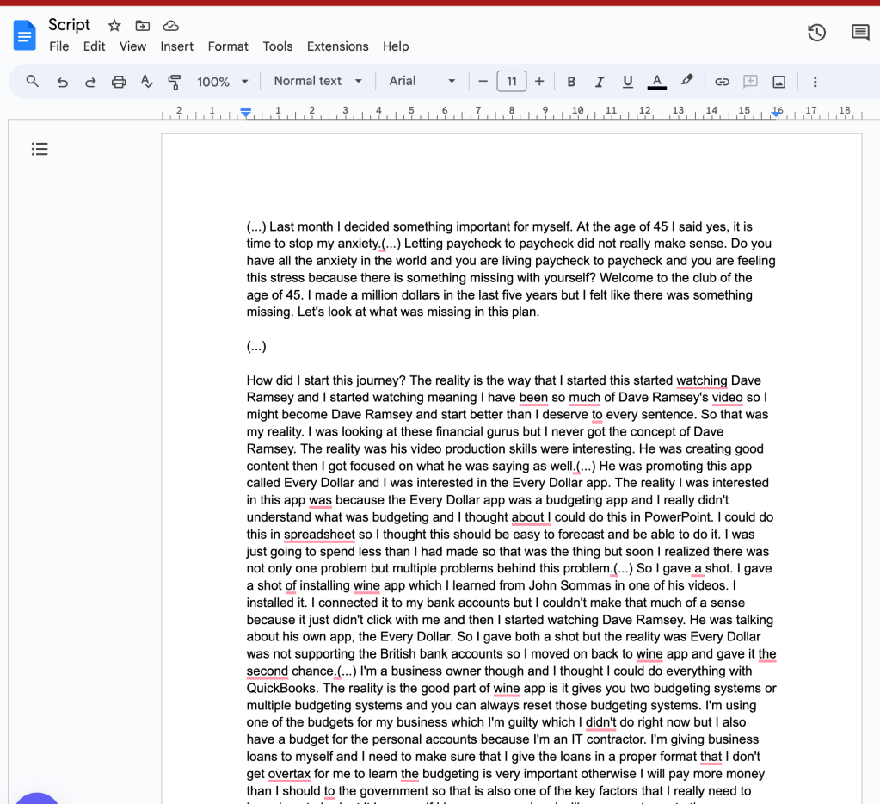The height and width of the screenshot is (804, 880).
Task: Toggle italic formatting
Action: point(600,82)
